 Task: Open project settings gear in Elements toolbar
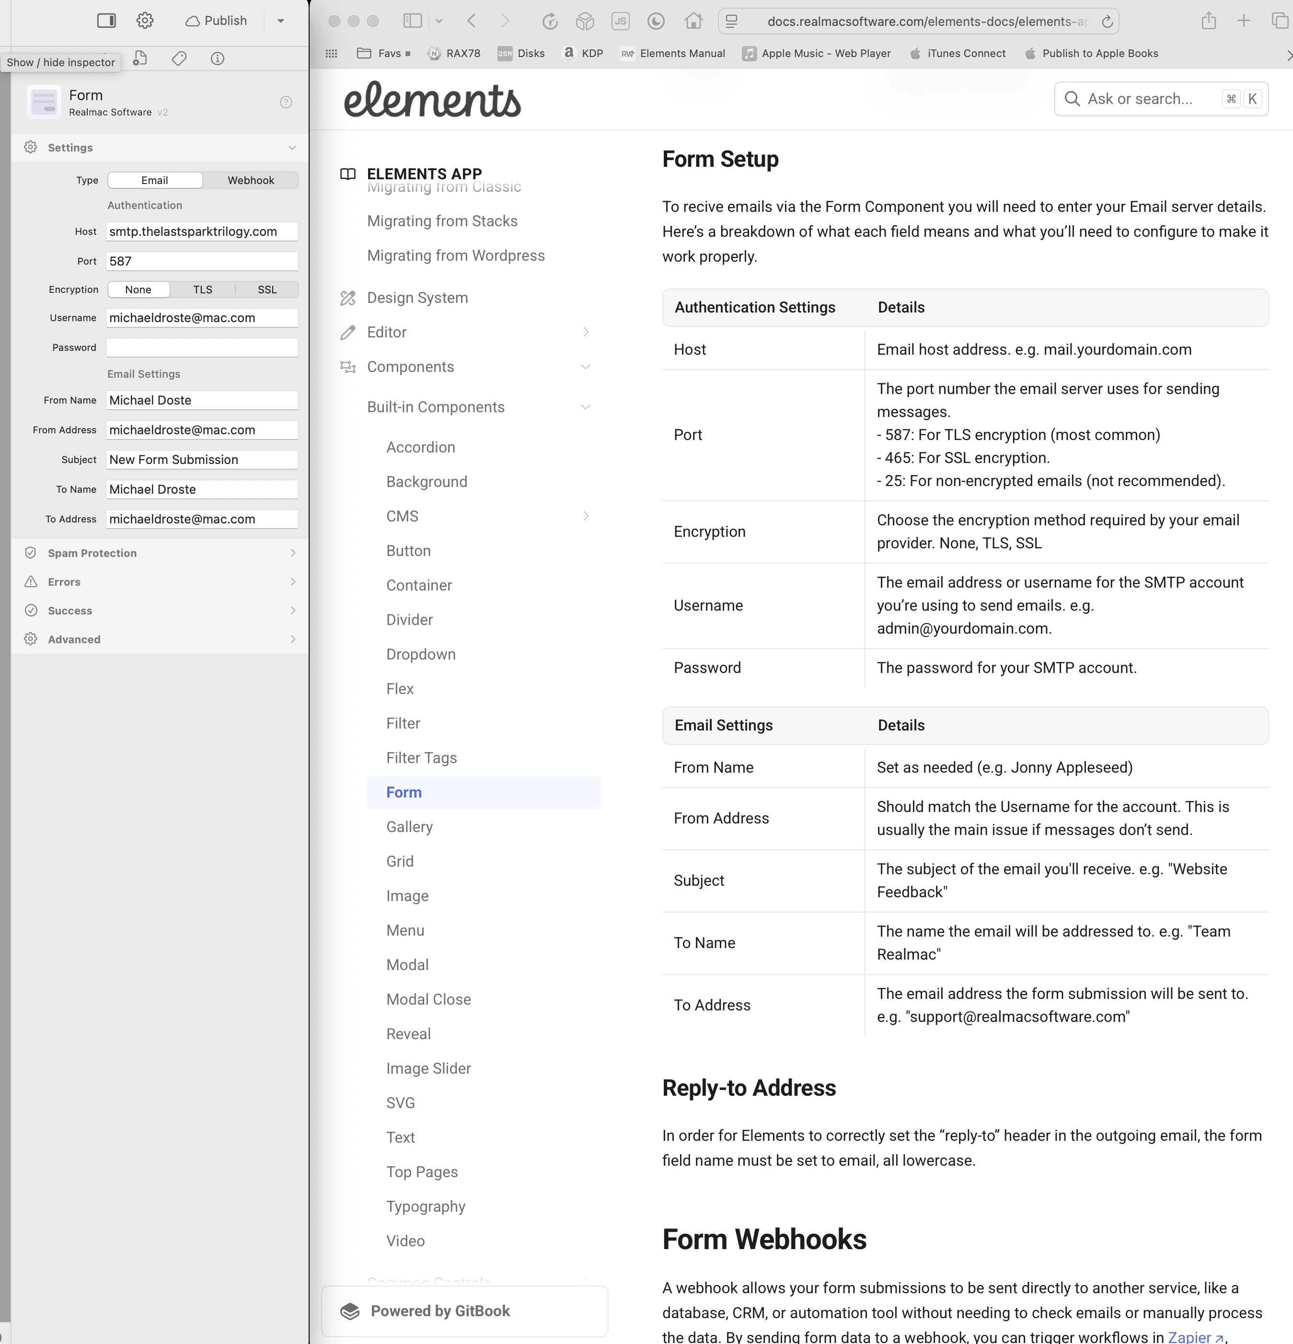(145, 21)
